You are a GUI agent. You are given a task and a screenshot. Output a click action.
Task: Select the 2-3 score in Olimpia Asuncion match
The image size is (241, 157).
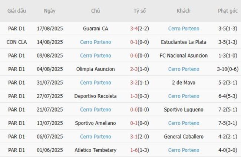[x=134, y=69]
